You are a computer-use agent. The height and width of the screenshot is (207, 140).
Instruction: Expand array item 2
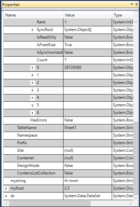click(x=33, y=83)
